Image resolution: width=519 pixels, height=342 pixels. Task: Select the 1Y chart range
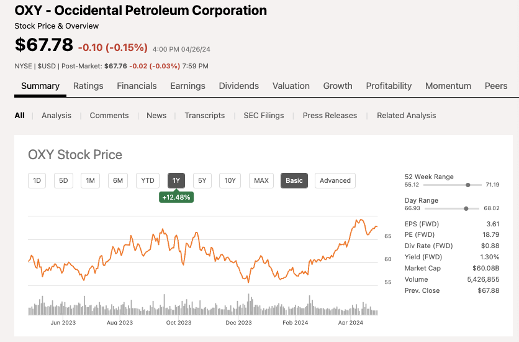pyautogui.click(x=176, y=180)
